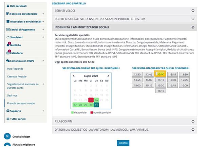Select the DATORI LAV.DOMESTICO radio circle
The width and height of the screenshot is (207, 149).
(193, 130)
